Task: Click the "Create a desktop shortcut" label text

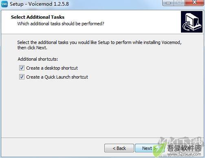Action: [52, 68]
